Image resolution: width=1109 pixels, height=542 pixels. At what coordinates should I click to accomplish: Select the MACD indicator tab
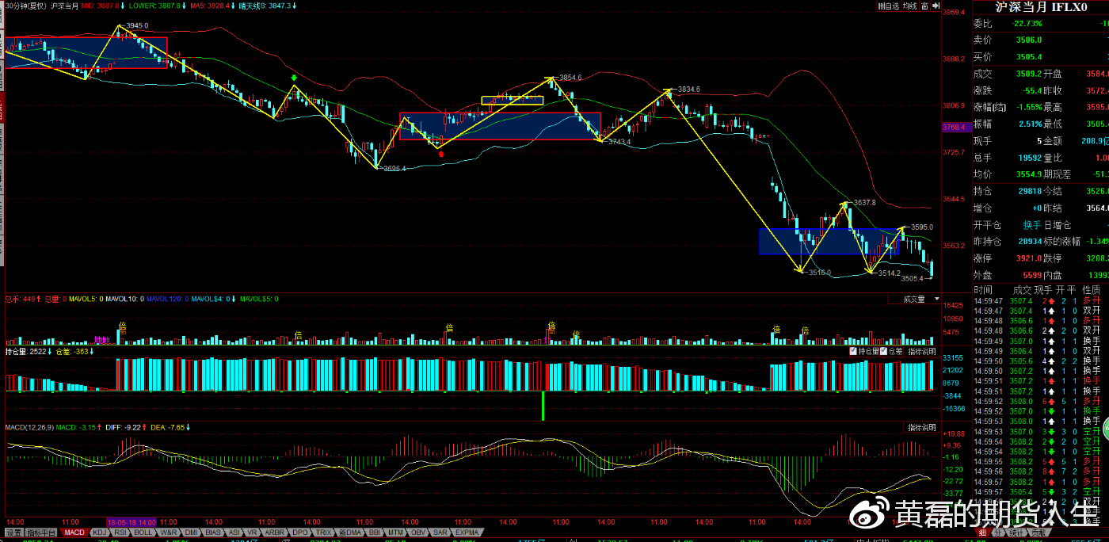pyautogui.click(x=74, y=532)
